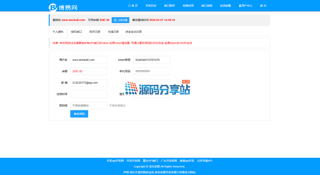Open the 接口说明 page

(207, 6)
